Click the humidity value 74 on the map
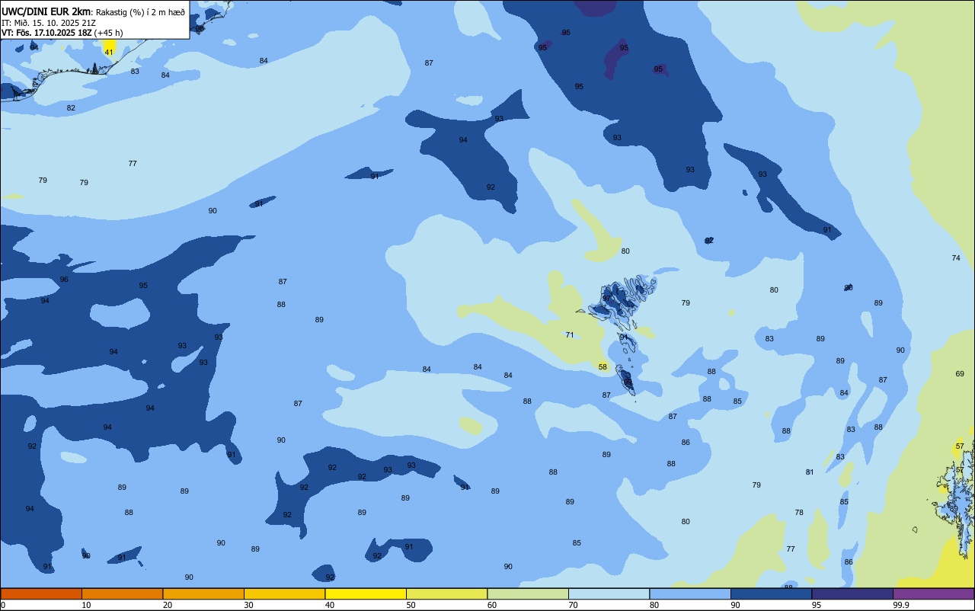Screen dimensions: 975x611 pyautogui.click(x=956, y=258)
